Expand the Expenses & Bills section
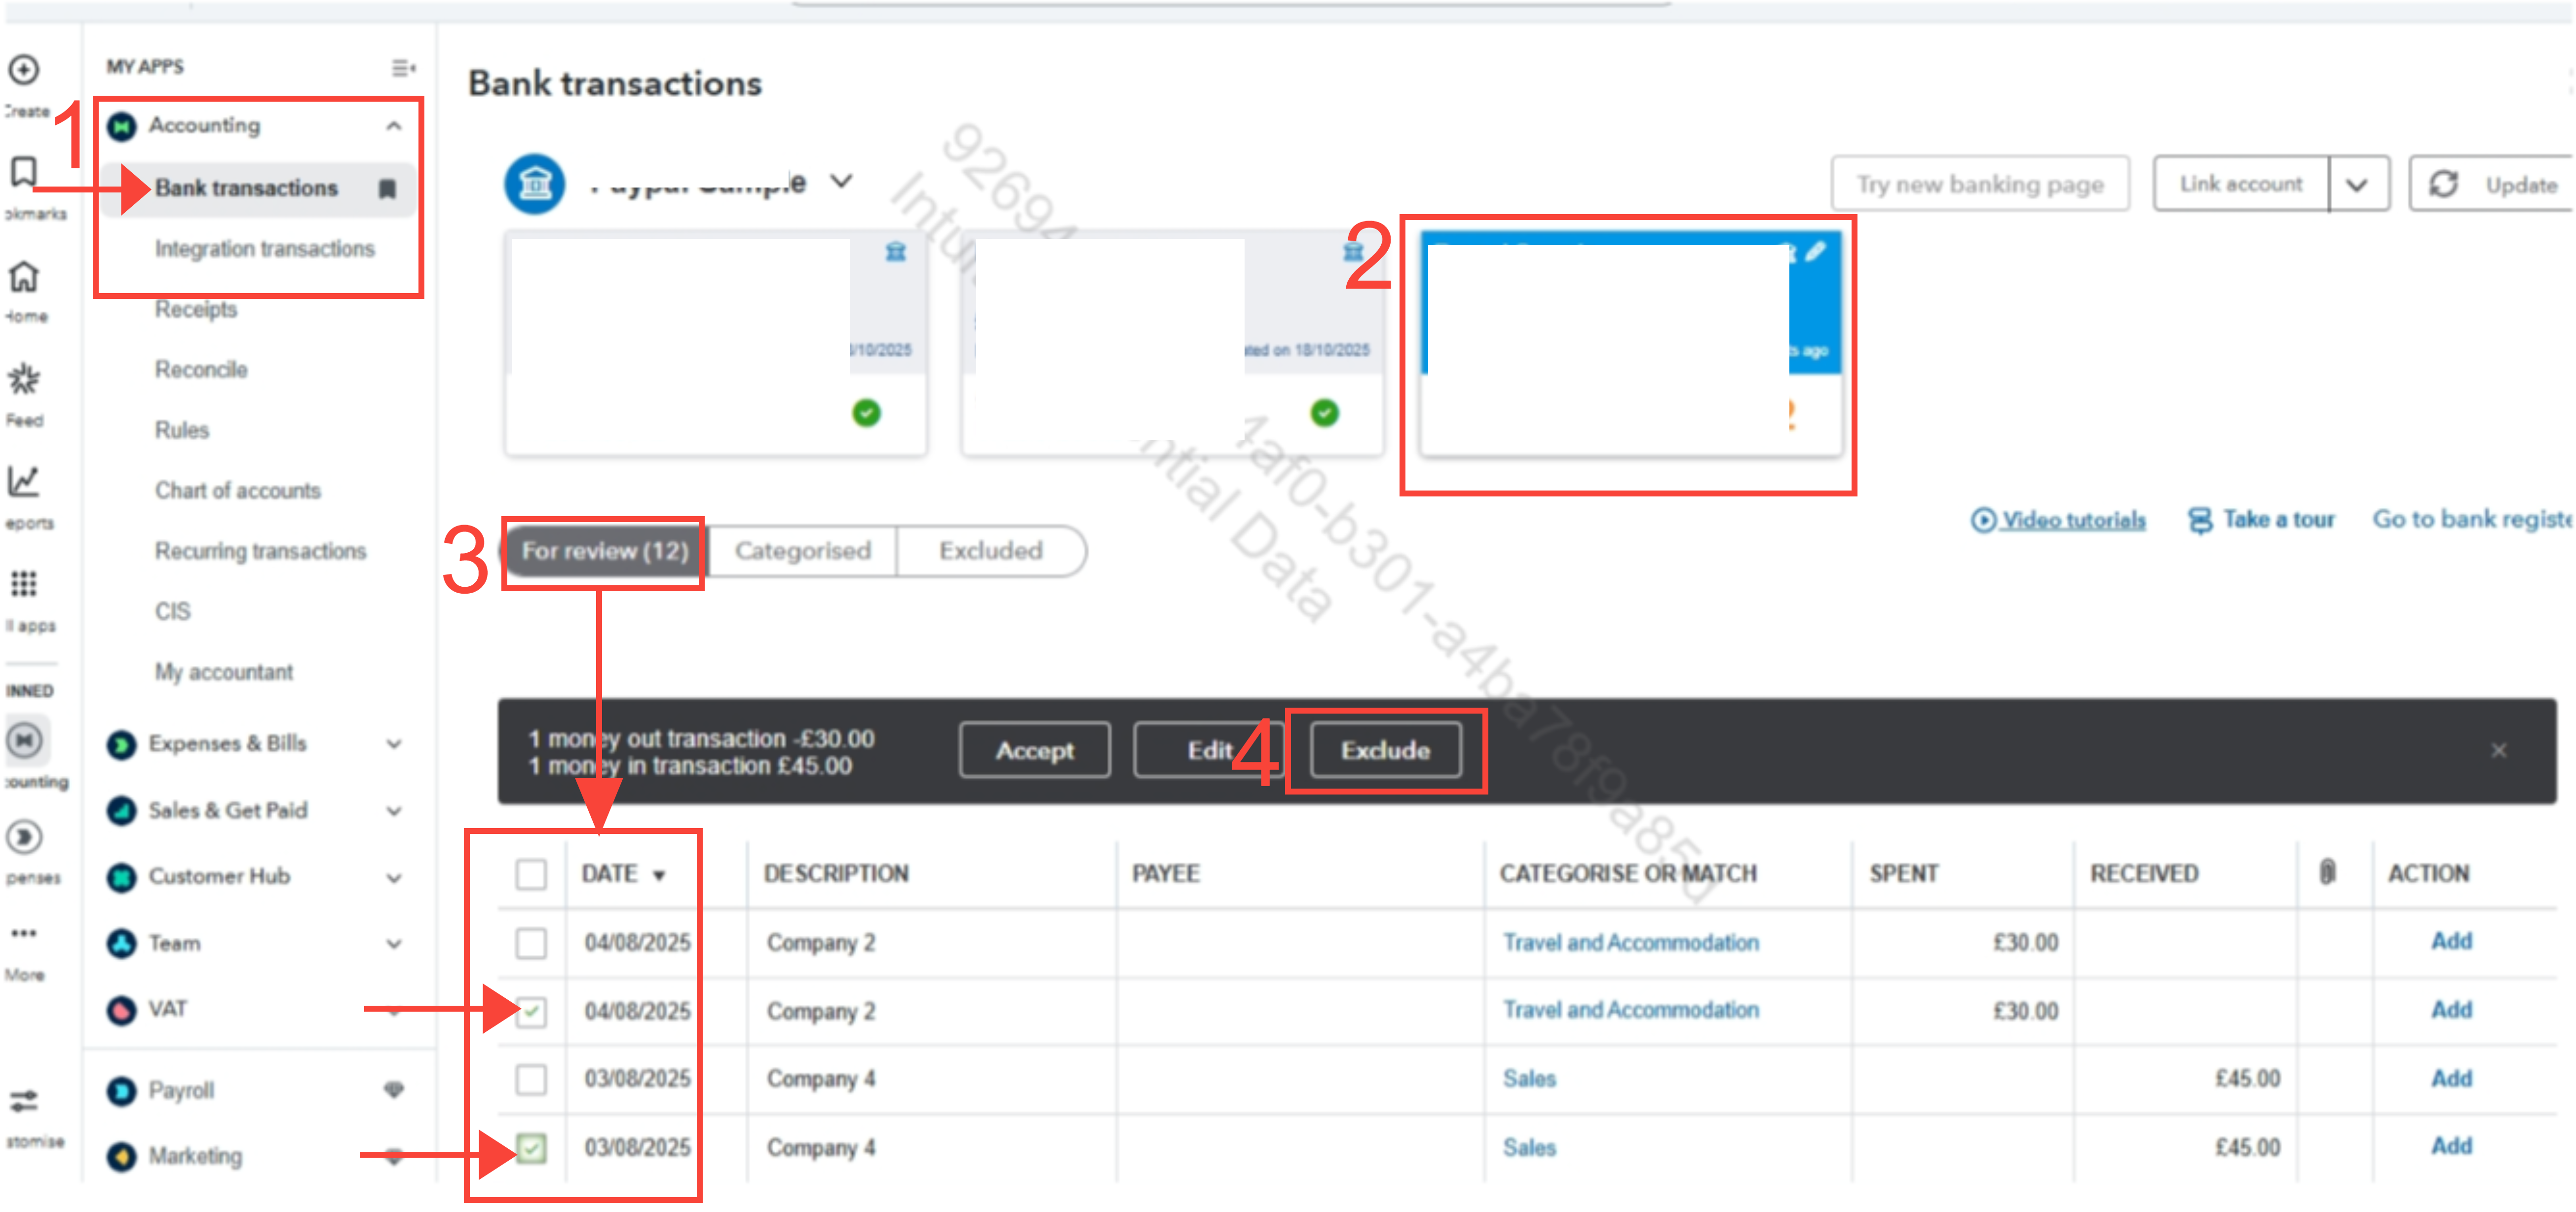The image size is (2576, 1212). coord(394,744)
